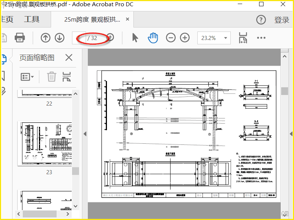Click the document view vertical scrollbar thumb
294x220 pixels.
[284, 91]
